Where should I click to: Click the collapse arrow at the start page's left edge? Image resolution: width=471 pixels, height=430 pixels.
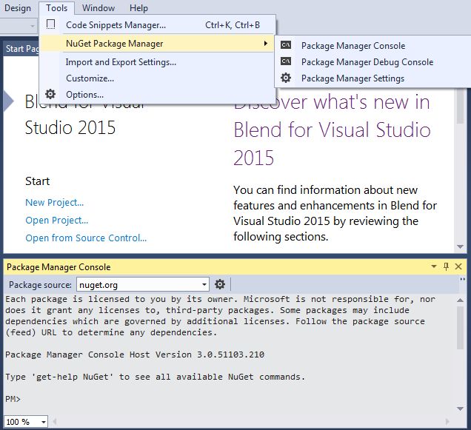[8, 101]
